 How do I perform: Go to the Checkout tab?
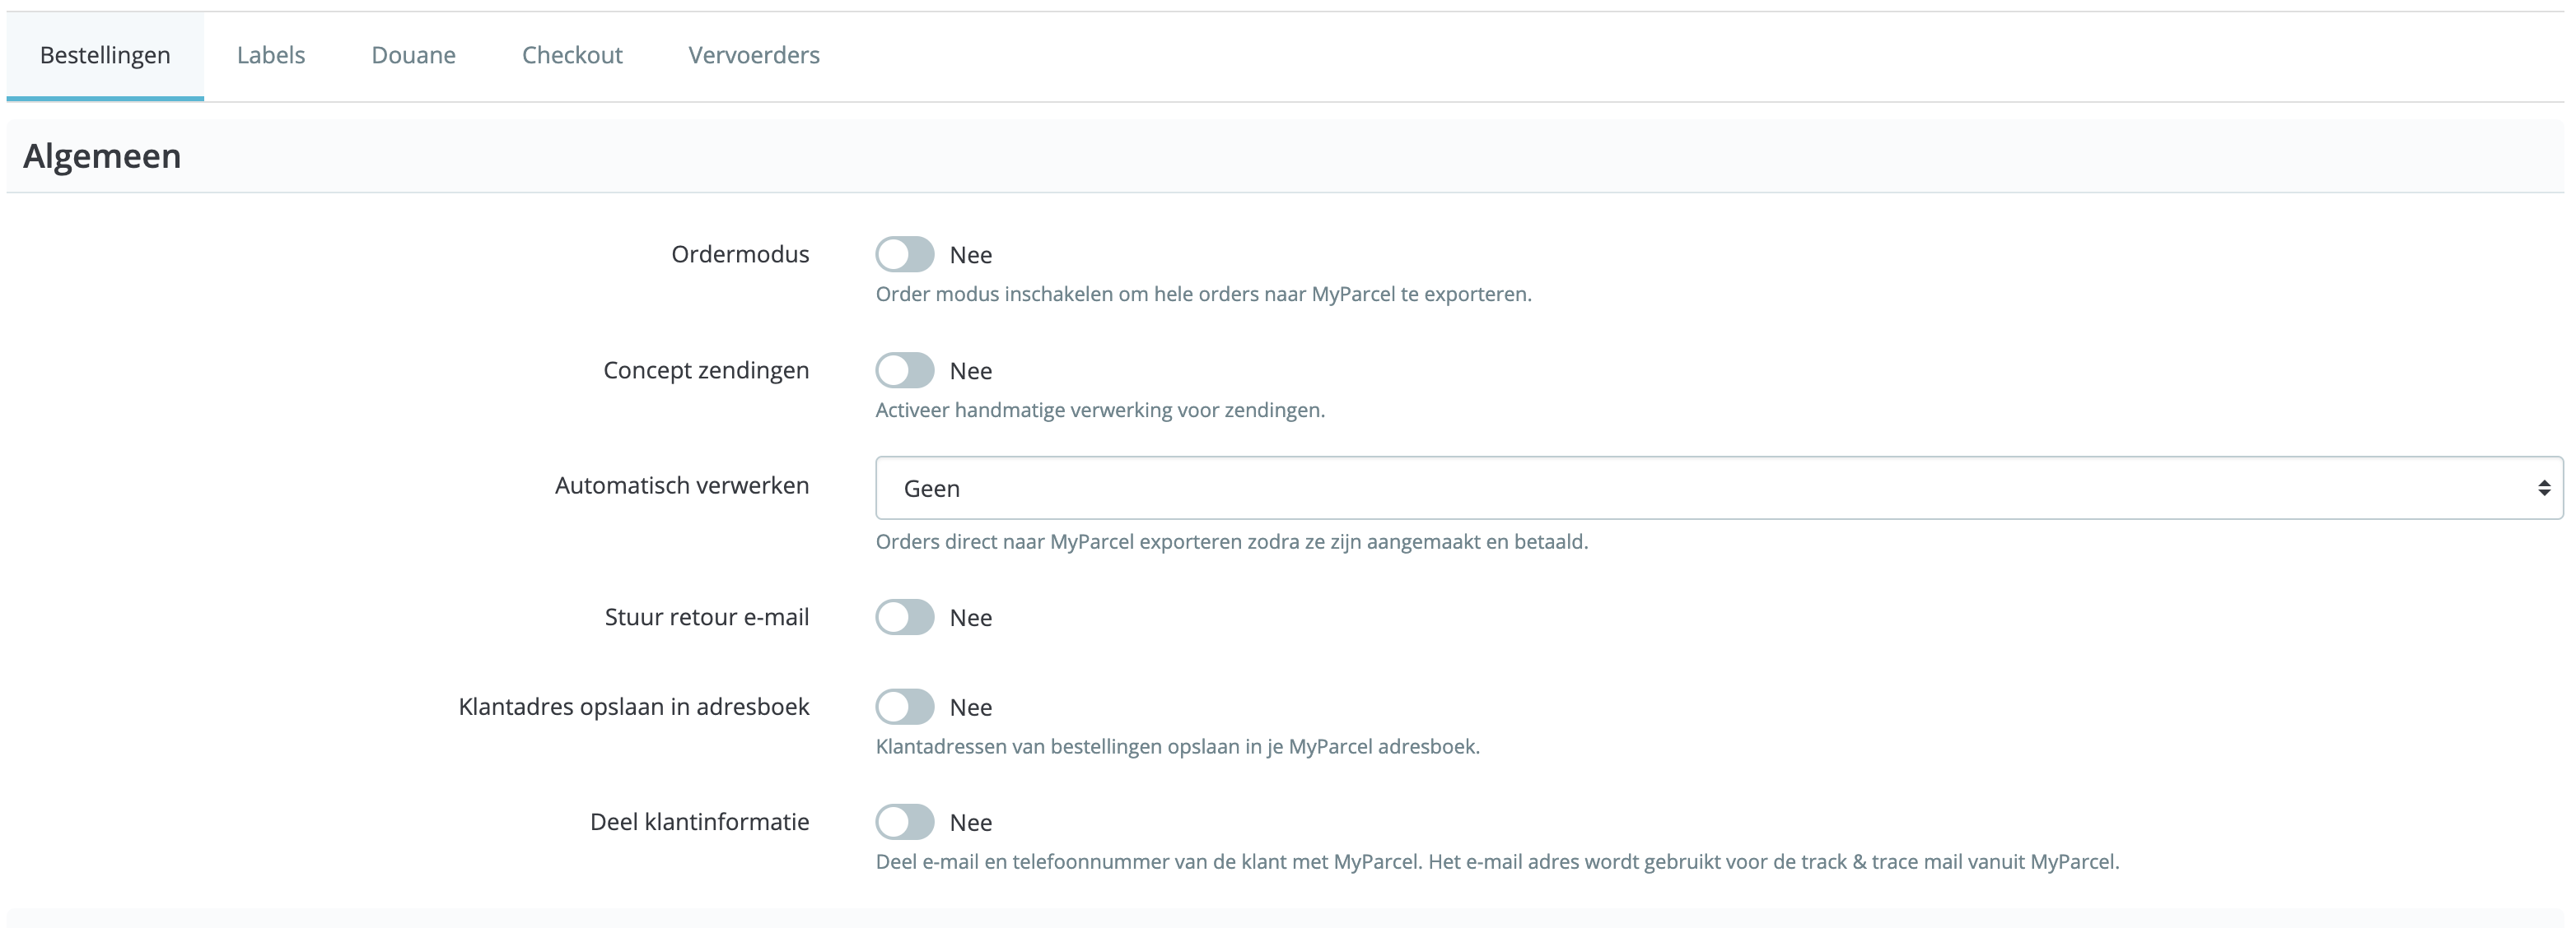click(572, 55)
